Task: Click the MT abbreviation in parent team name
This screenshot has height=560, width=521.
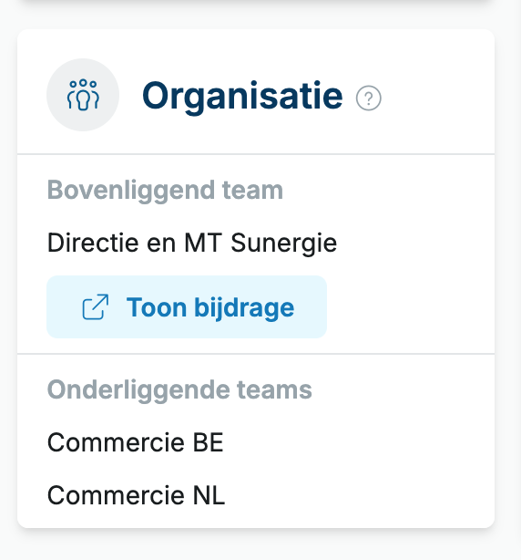Action: [x=203, y=243]
